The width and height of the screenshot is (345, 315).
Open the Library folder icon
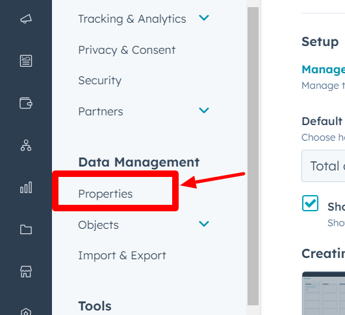(26, 229)
